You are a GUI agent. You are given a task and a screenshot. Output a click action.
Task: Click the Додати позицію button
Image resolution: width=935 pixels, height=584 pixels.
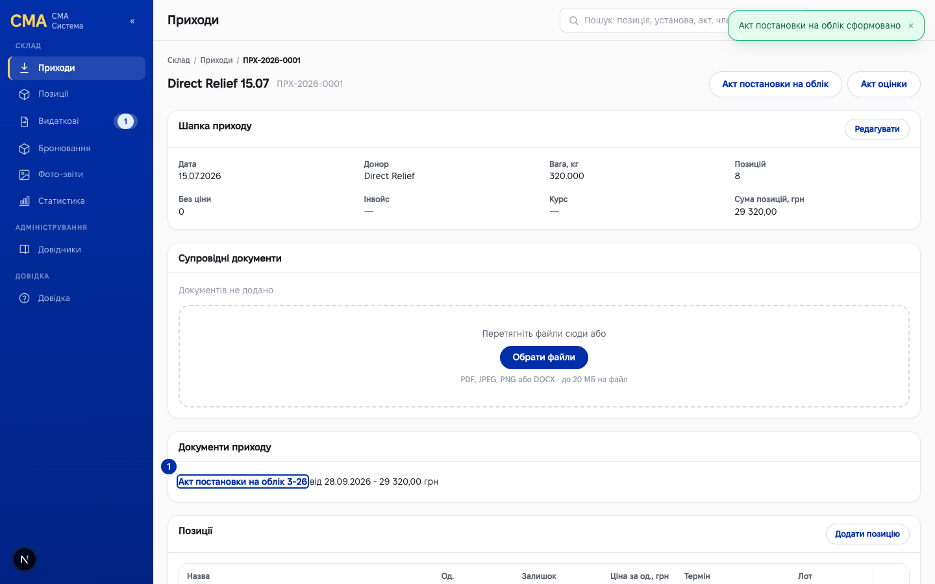tap(867, 534)
